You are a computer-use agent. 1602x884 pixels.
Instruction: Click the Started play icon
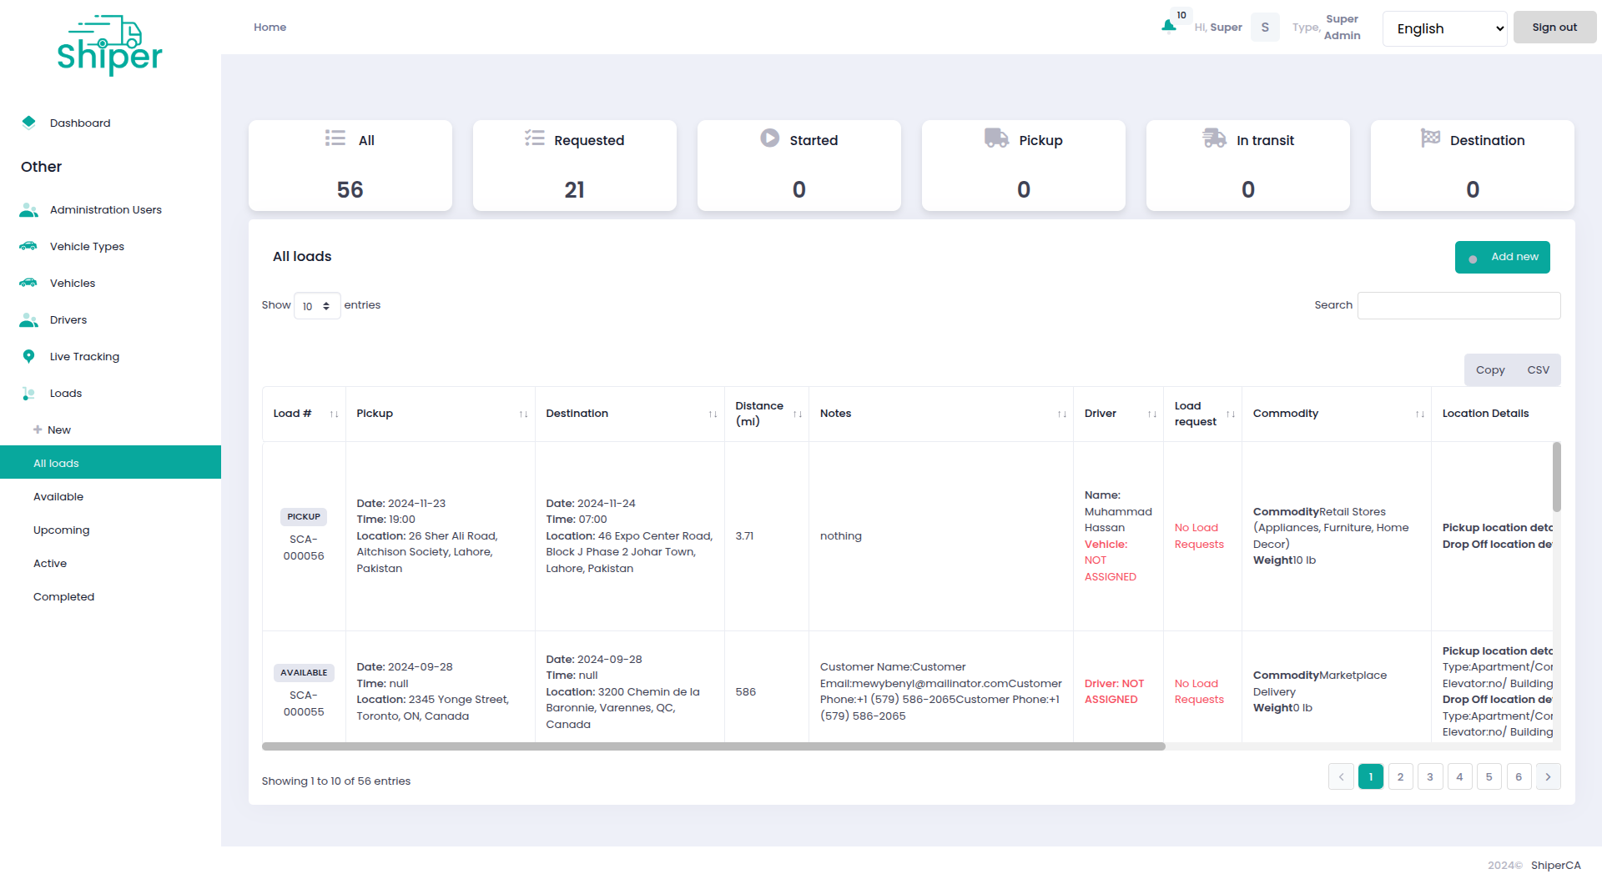coord(768,138)
